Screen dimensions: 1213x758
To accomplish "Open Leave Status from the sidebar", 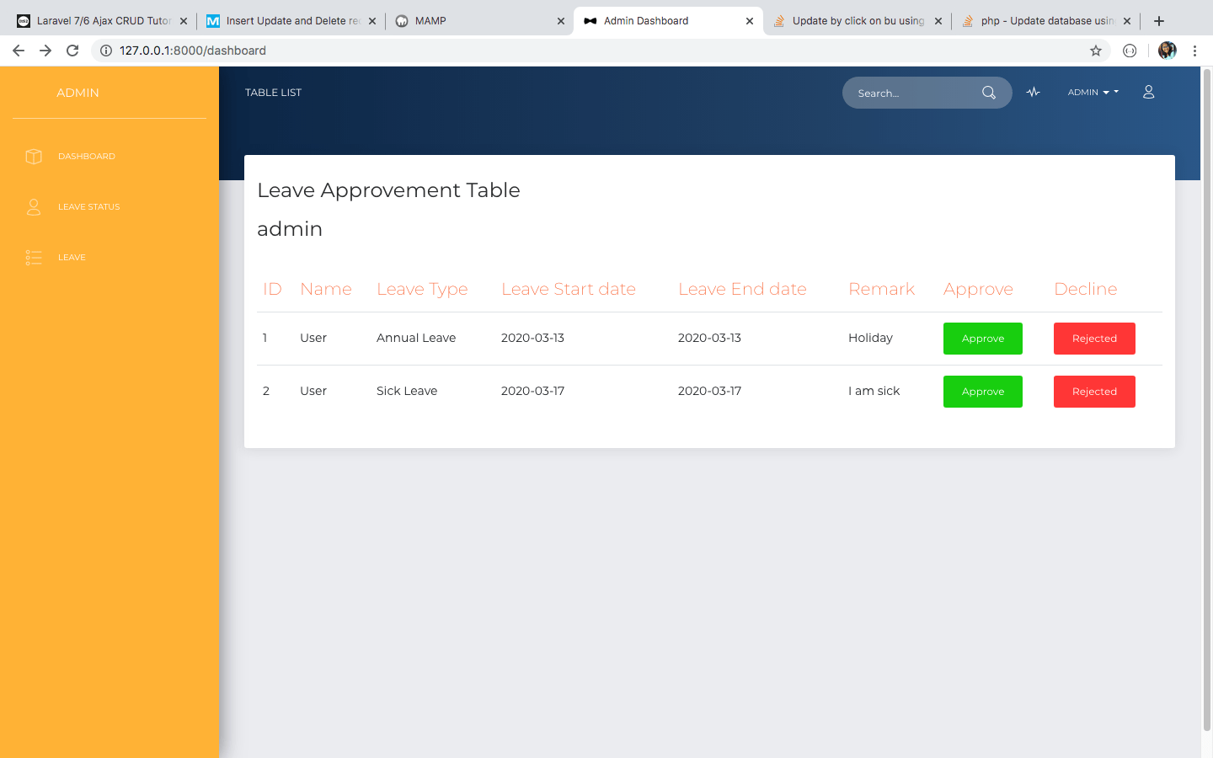I will pos(89,207).
